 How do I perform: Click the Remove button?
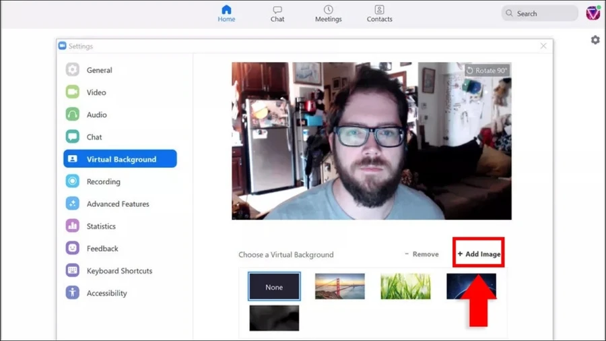[x=422, y=254]
